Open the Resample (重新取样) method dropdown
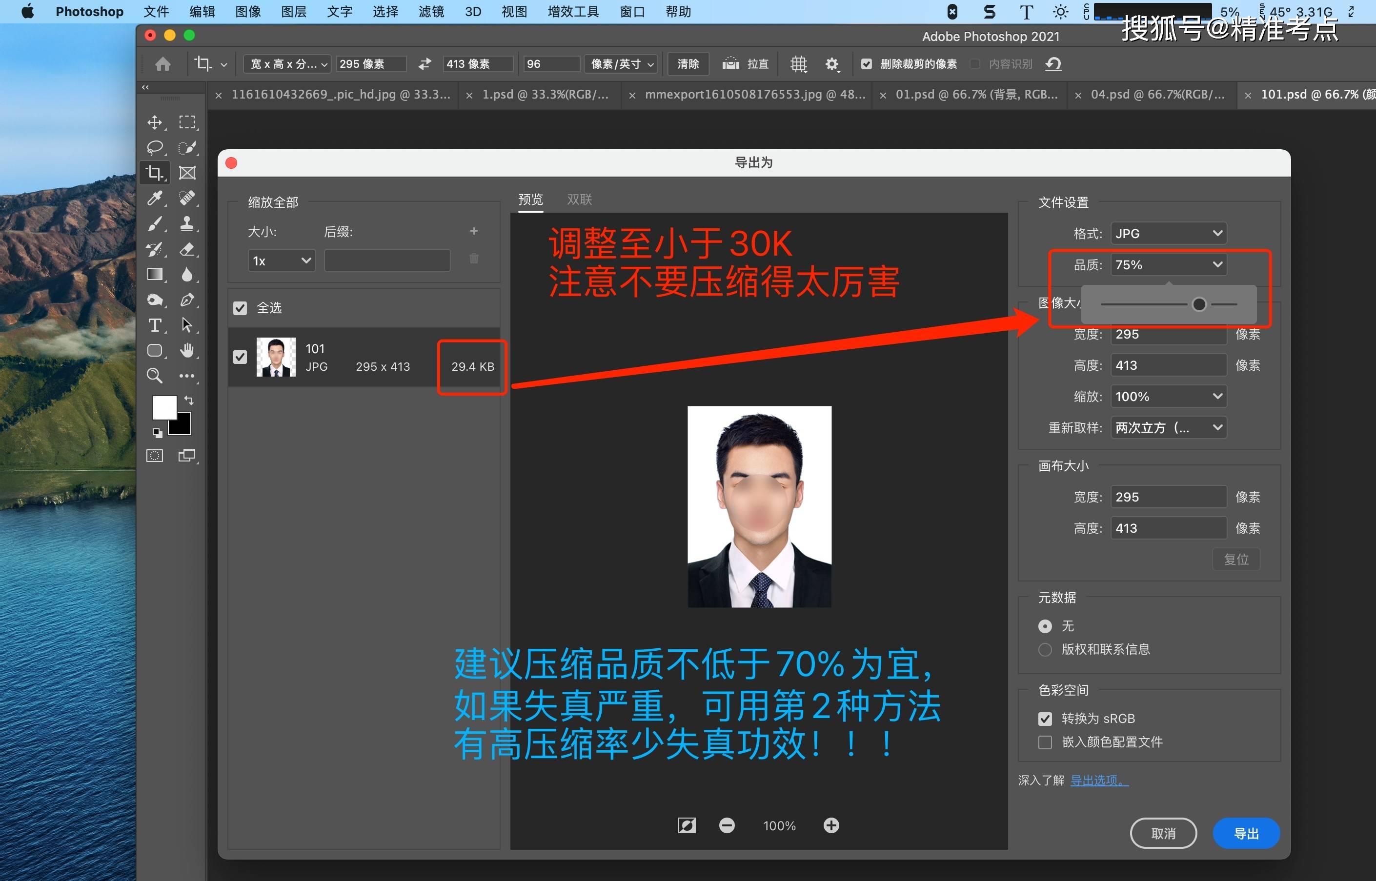1376x881 pixels. tap(1168, 428)
